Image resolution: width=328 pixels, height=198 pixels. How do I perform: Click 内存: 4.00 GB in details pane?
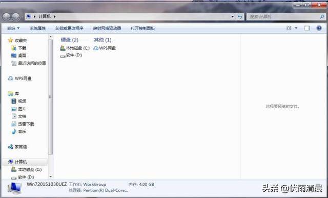click(x=141, y=184)
